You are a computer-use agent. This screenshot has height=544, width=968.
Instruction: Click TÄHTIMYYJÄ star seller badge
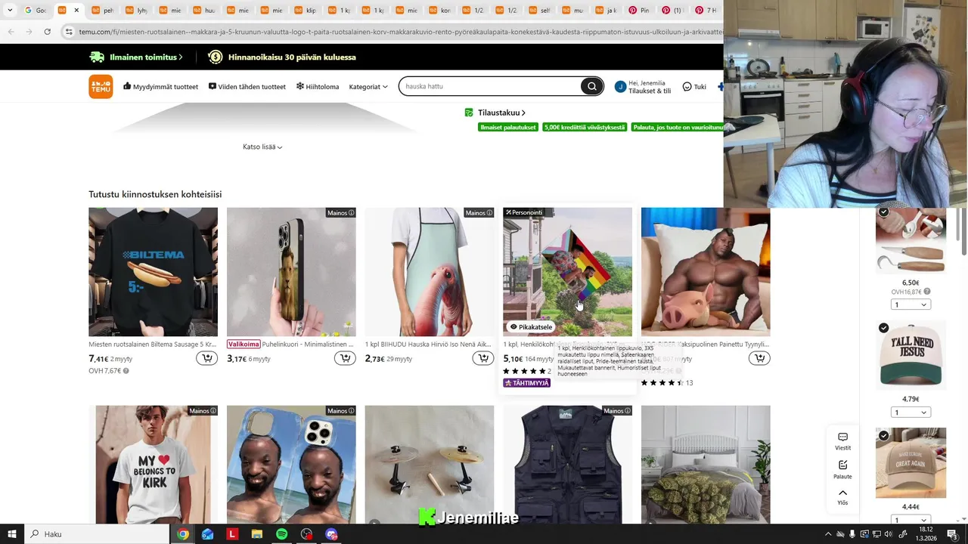click(527, 383)
